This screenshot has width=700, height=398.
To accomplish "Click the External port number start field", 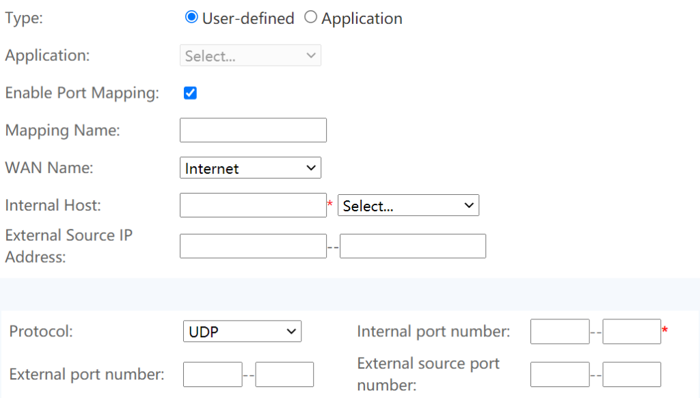I will click(x=213, y=374).
